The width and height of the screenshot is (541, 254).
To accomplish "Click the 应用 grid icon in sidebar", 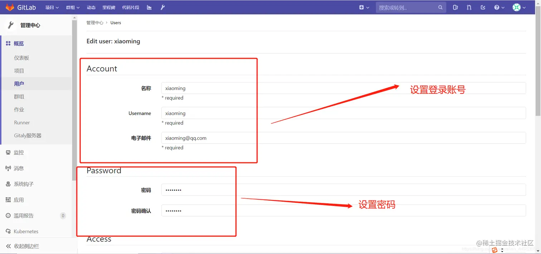I will click(x=8, y=200).
